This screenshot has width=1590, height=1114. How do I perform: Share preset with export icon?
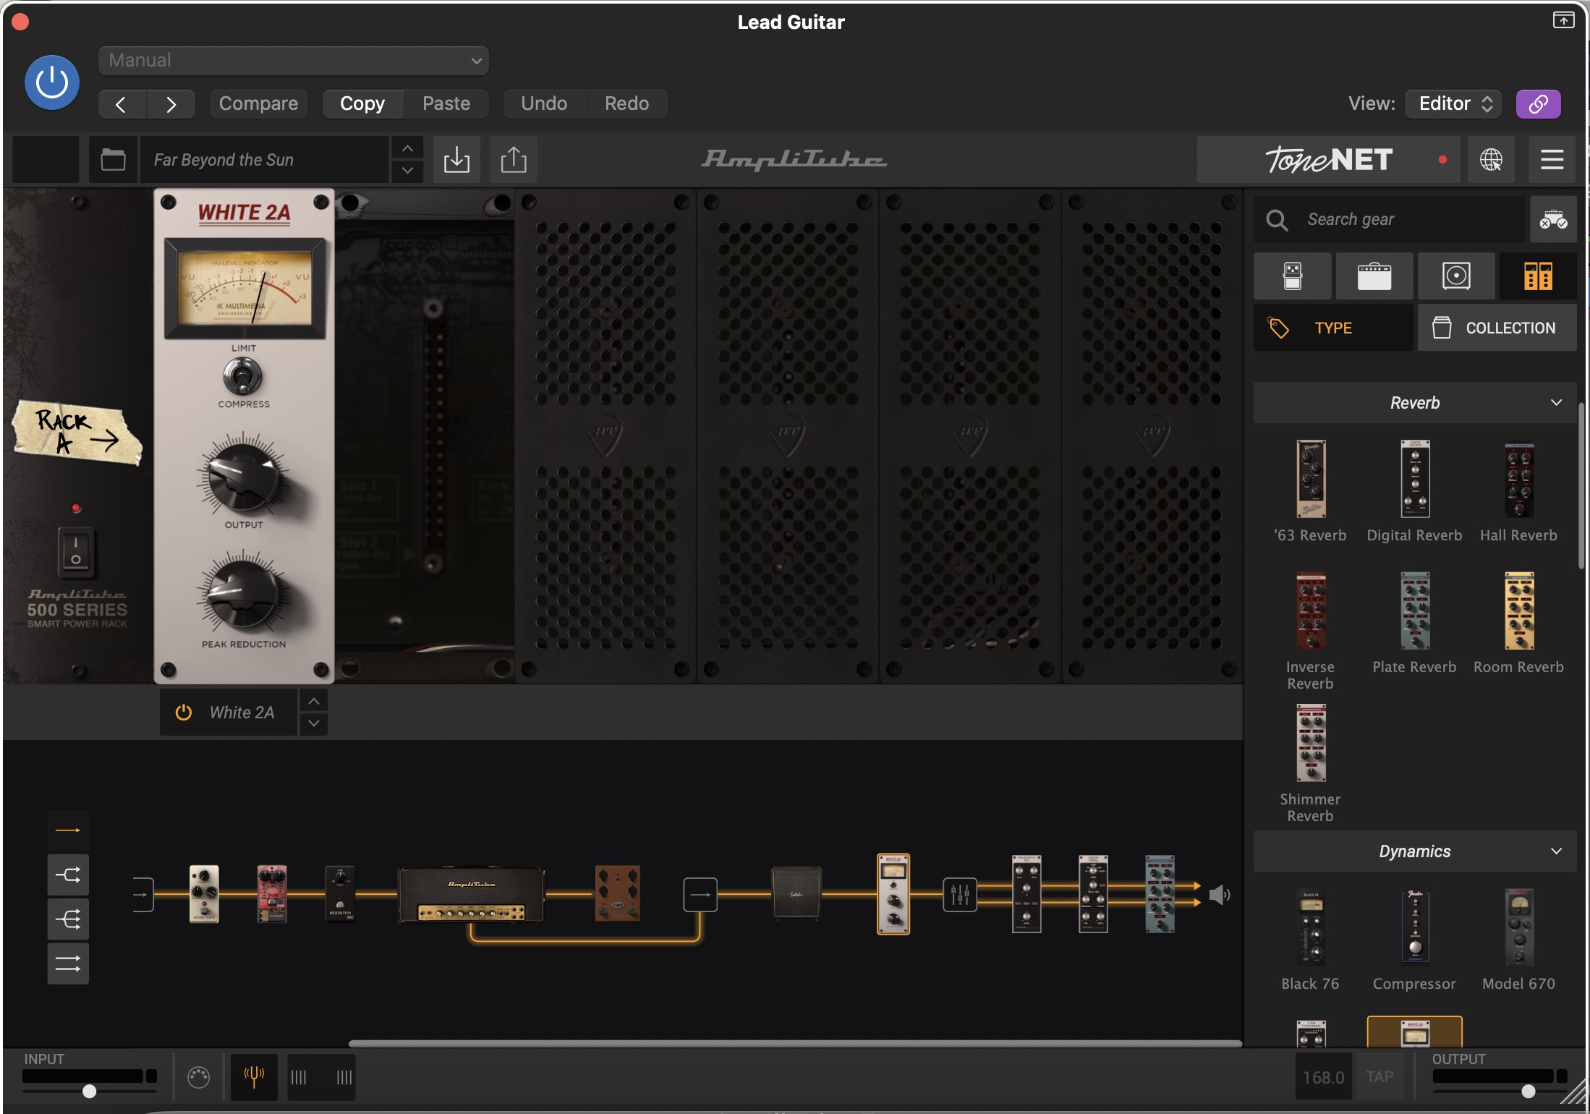click(514, 159)
